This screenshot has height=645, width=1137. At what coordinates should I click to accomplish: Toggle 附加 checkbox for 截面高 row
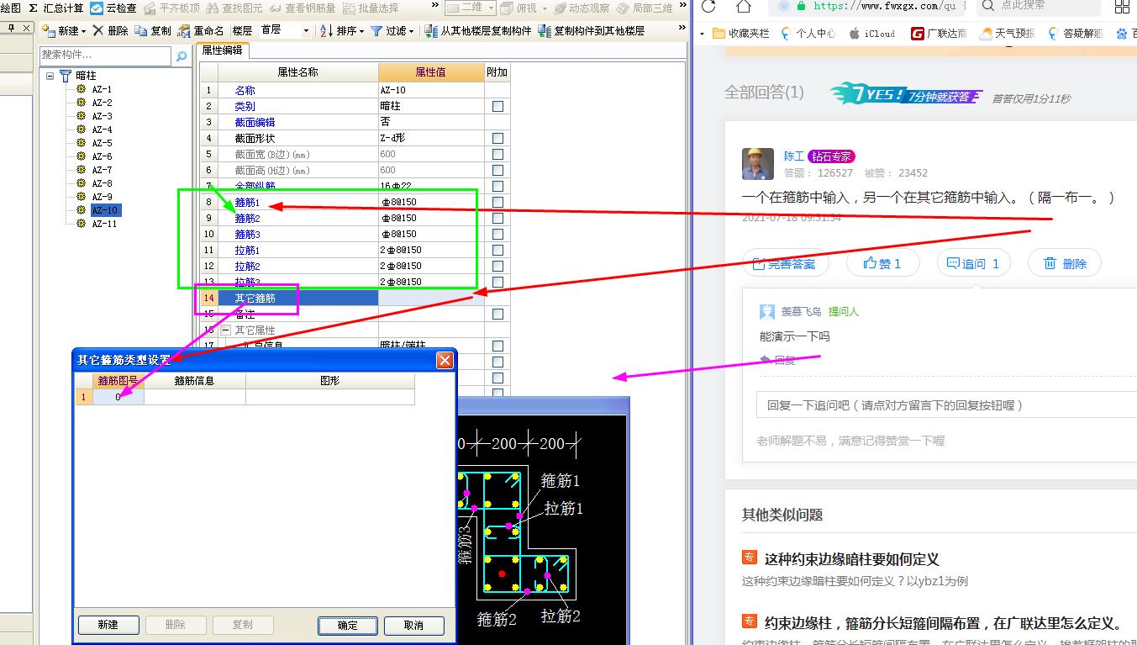497,171
